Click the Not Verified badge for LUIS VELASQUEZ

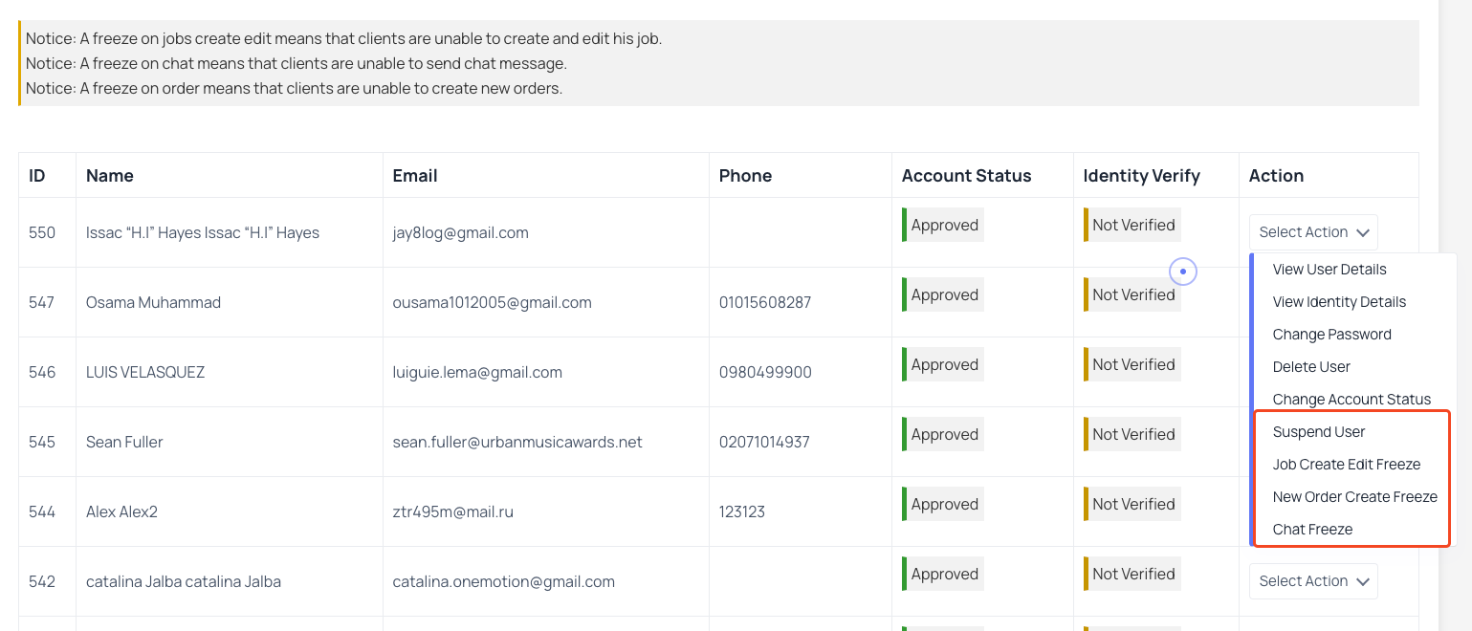click(1132, 363)
